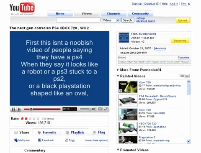The width and height of the screenshot is (201, 153).
Task: Switch the player to small size
Action: point(100,109)
